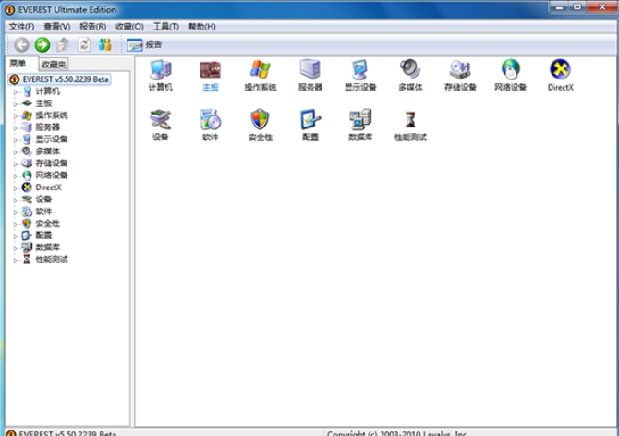Screen dimensions: 619x436
Task: Click the 报告 report toolbar button
Action: 144,44
